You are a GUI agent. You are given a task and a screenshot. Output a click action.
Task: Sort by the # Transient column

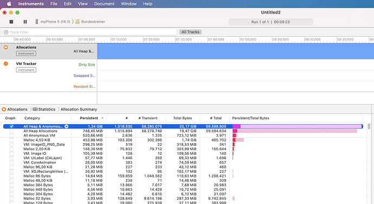pos(148,118)
